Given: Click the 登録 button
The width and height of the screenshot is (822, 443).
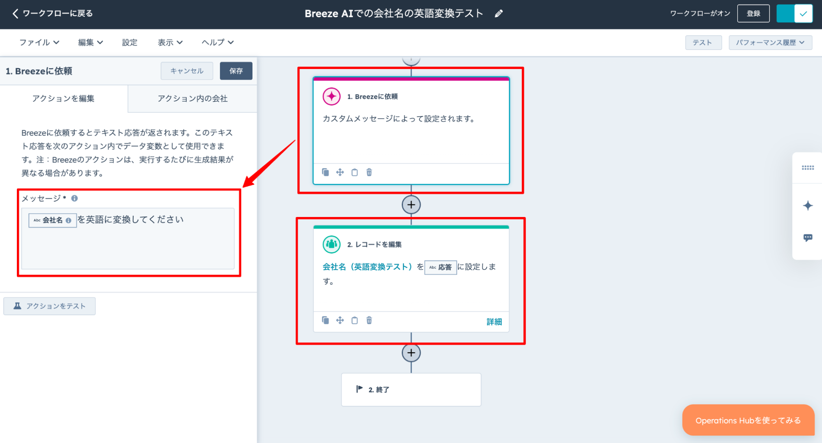Looking at the screenshot, I should [x=753, y=14].
